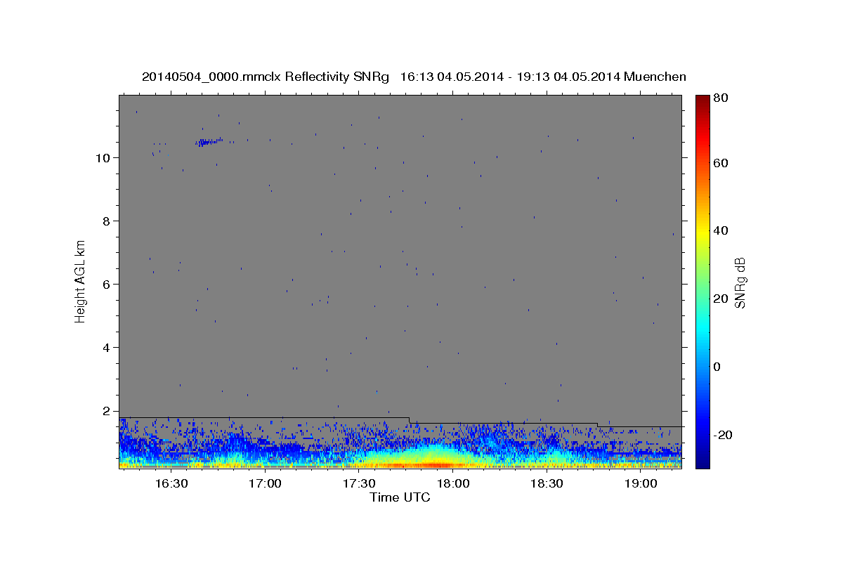
Task: Click the dark blue bottom of colorbar
Action: tap(702, 460)
